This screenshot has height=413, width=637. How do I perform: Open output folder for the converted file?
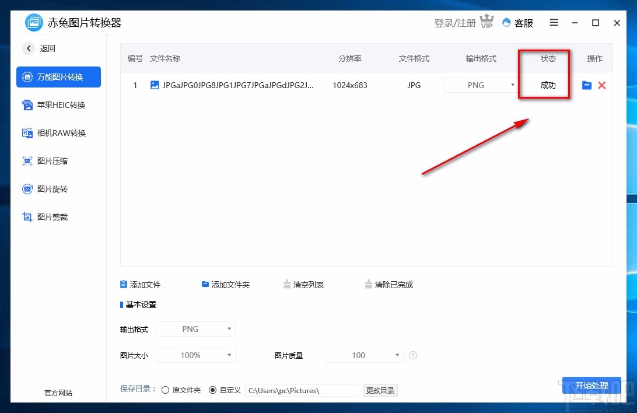(x=586, y=85)
